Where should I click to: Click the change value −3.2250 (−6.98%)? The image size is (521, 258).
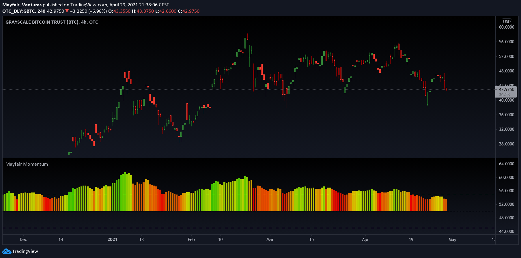[x=88, y=11]
